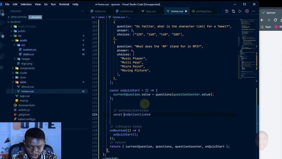Reload the page in the browser window

(275, 20)
